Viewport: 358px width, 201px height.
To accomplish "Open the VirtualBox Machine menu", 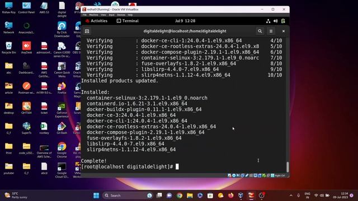I will click(x=93, y=15).
